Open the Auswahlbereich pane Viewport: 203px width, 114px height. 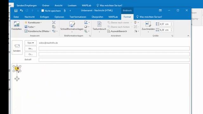click(x=117, y=31)
